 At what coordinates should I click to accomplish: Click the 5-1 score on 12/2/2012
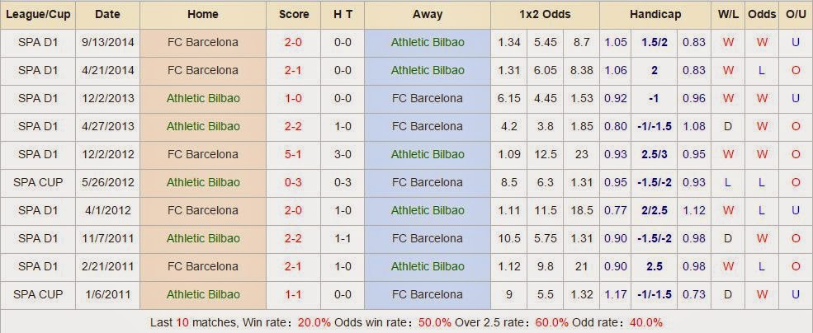click(x=293, y=154)
